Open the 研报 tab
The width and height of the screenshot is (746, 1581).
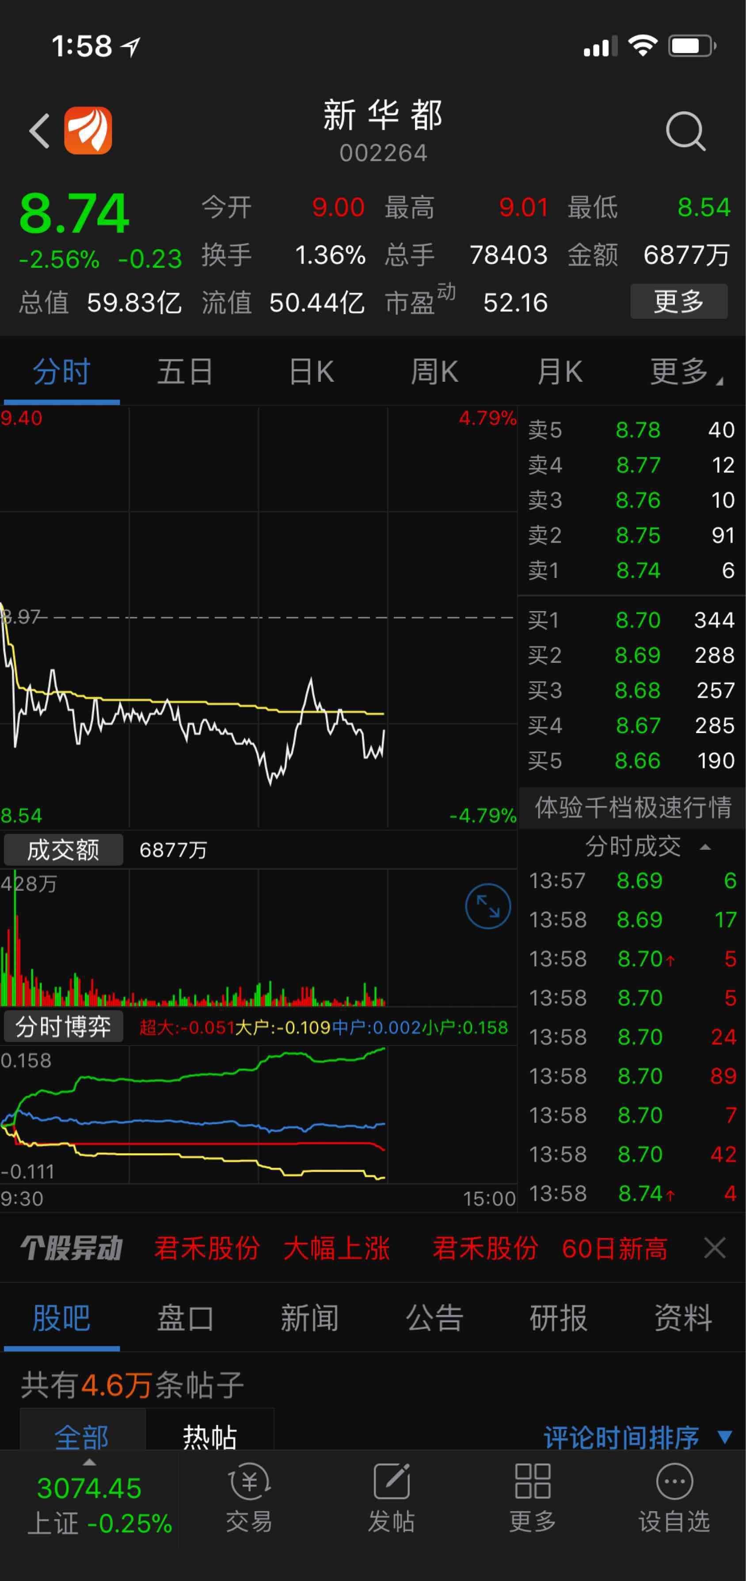(x=559, y=1318)
